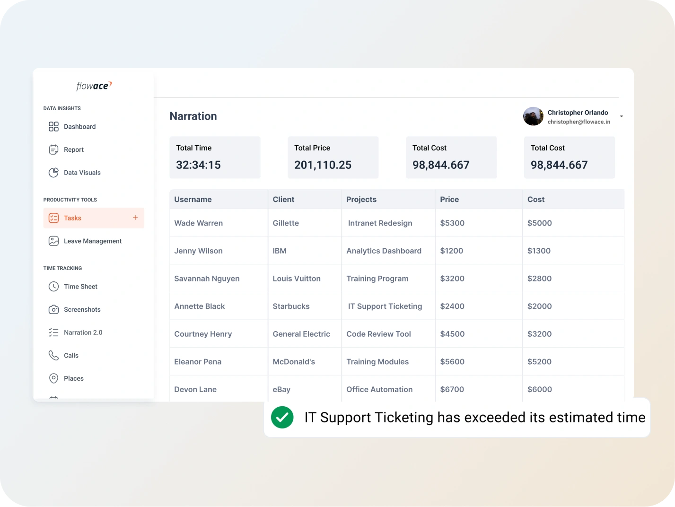The image size is (675, 507).
Task: Click the Narration 2.0 checklist icon
Action: pyautogui.click(x=53, y=332)
